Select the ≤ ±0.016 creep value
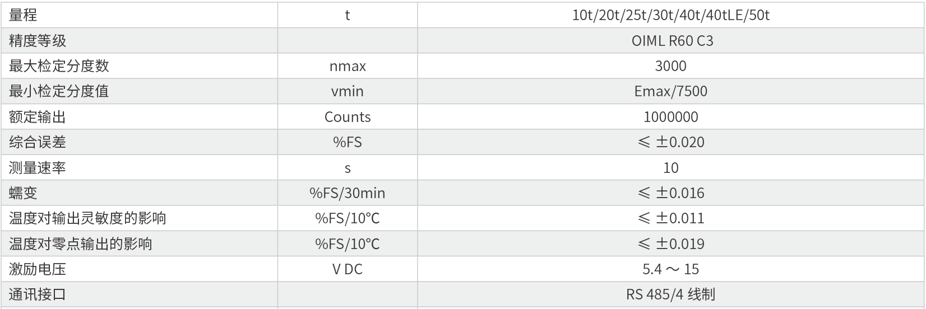The height and width of the screenshot is (309, 926). click(670, 193)
